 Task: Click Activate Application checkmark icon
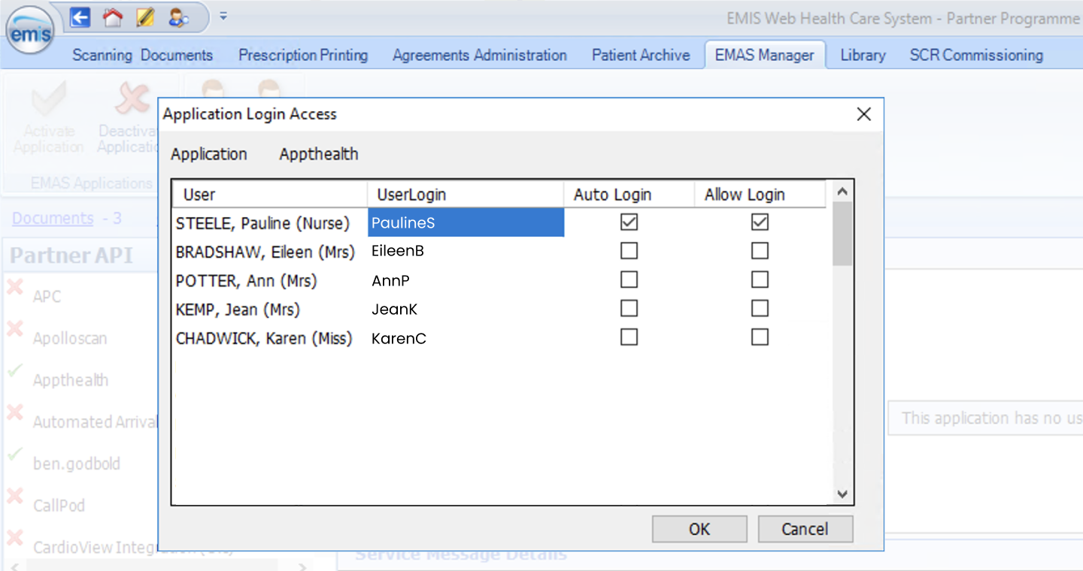49,99
